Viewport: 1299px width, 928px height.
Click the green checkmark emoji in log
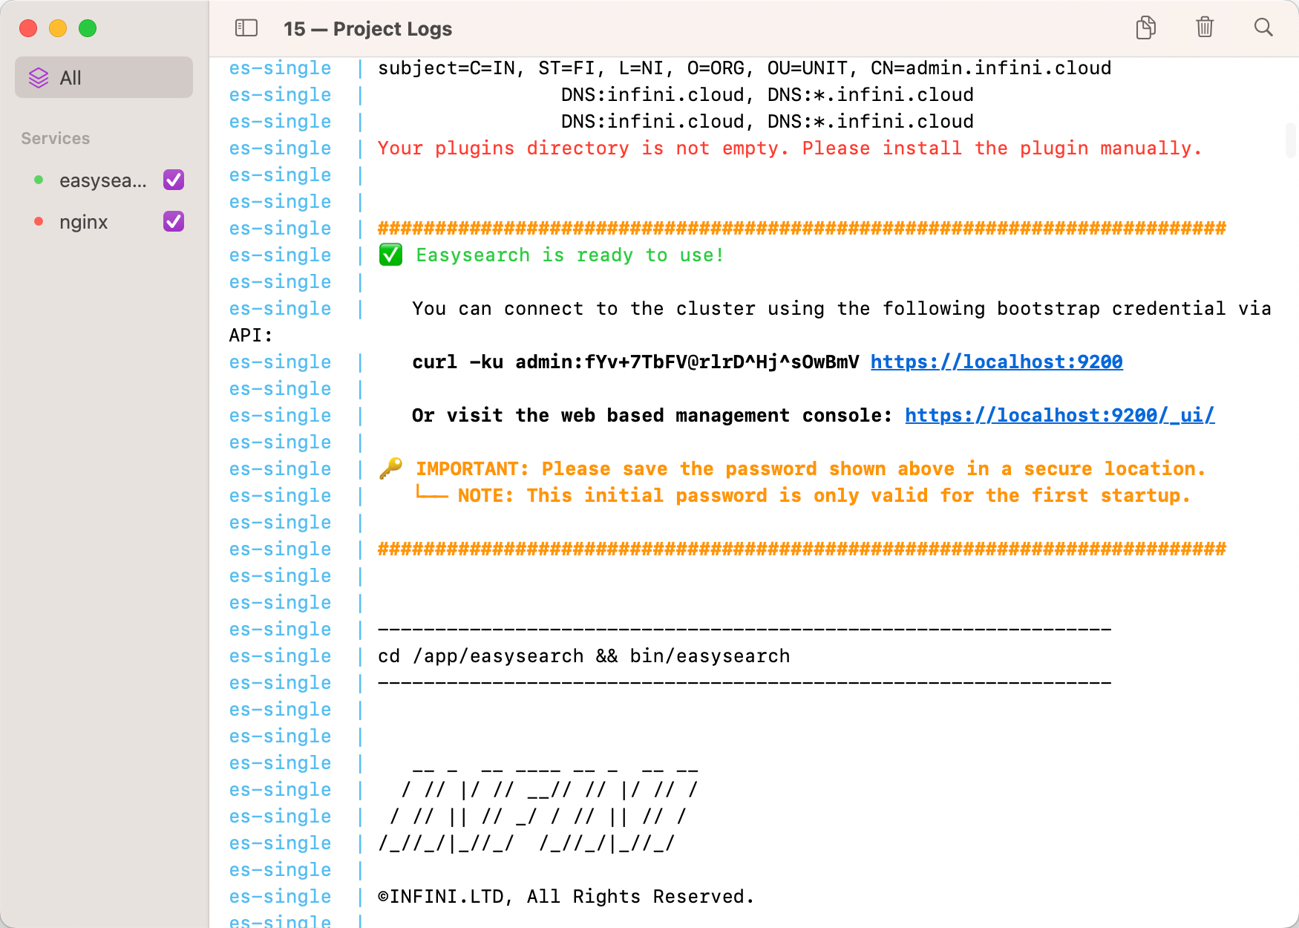(390, 255)
